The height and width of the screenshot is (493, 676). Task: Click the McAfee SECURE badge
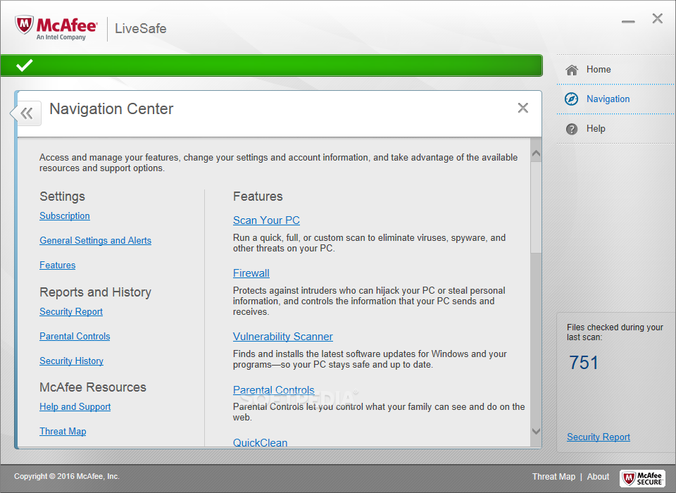pyautogui.click(x=642, y=478)
